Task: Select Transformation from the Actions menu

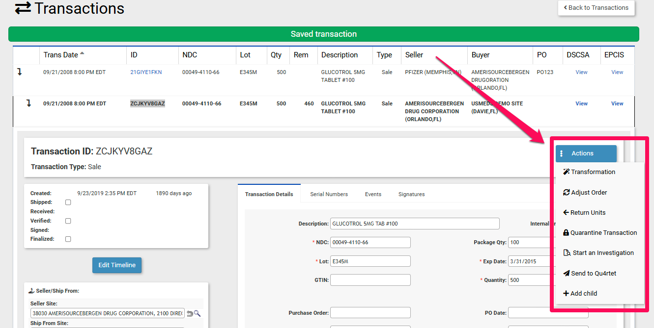Action: tap(593, 172)
